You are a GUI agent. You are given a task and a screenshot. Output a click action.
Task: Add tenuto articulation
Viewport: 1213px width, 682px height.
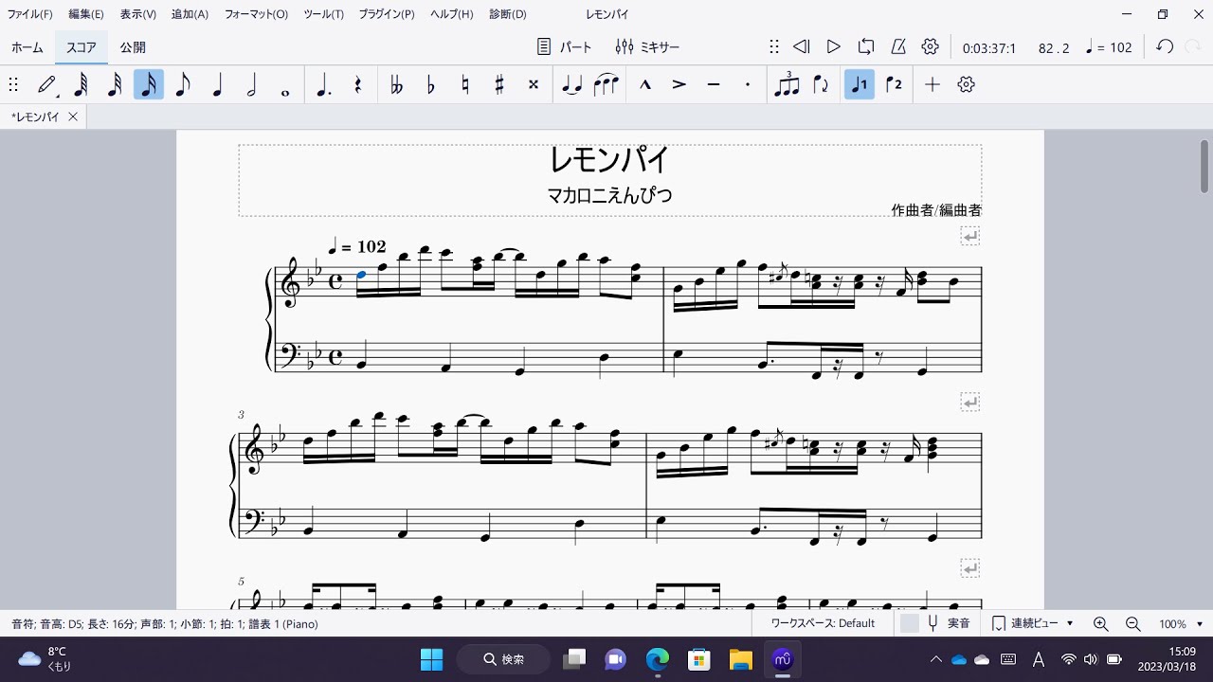714,84
